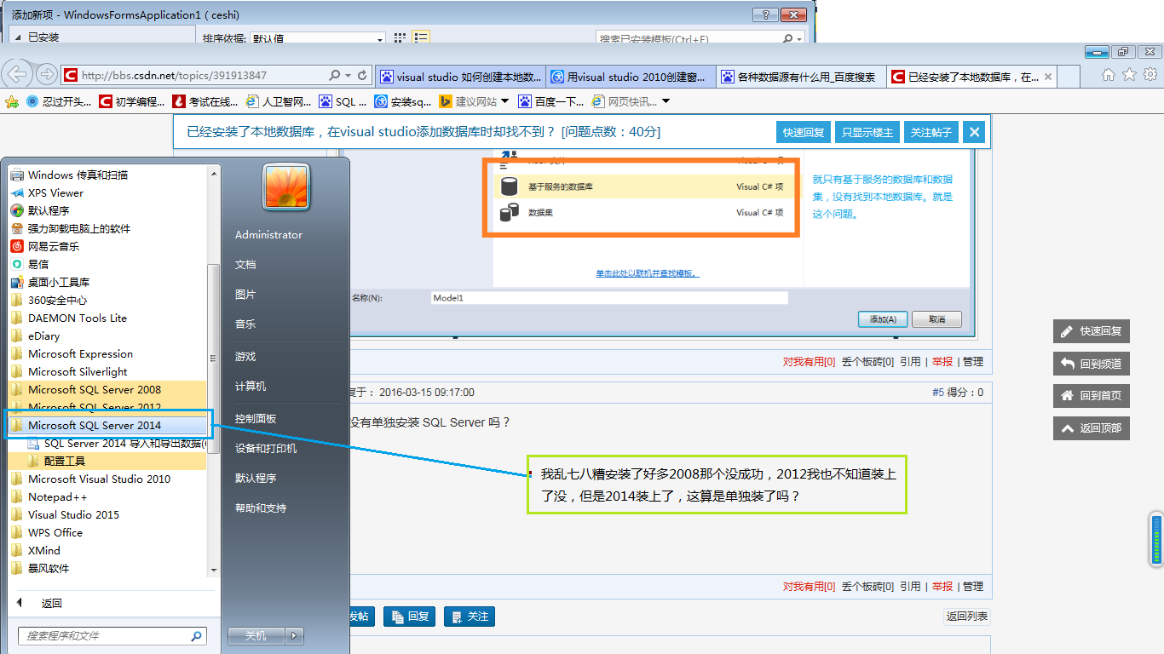The height and width of the screenshot is (654, 1164).
Task: Switch to '用visual studio 2010创建窗' tab
Action: click(x=631, y=77)
